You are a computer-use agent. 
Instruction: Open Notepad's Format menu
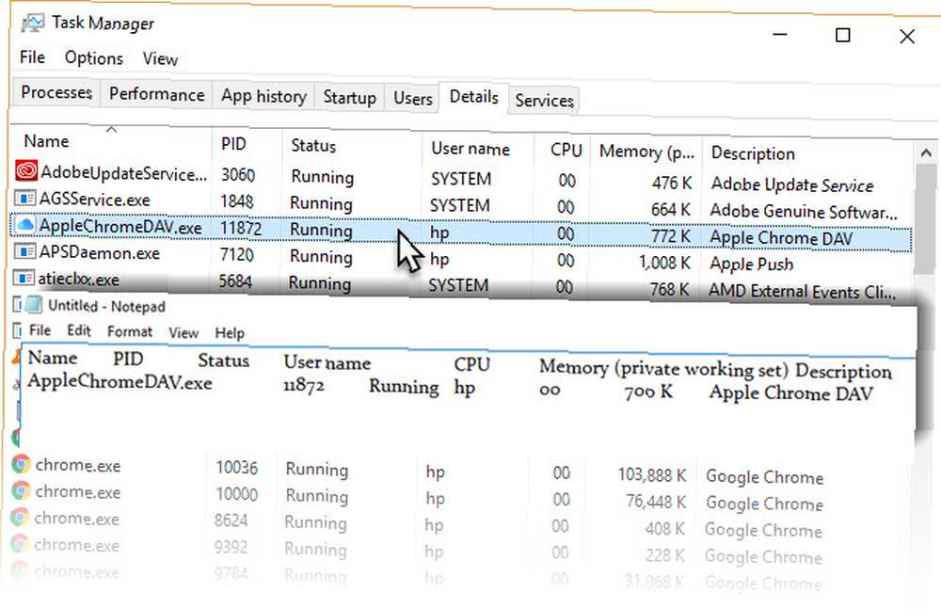pos(130,331)
